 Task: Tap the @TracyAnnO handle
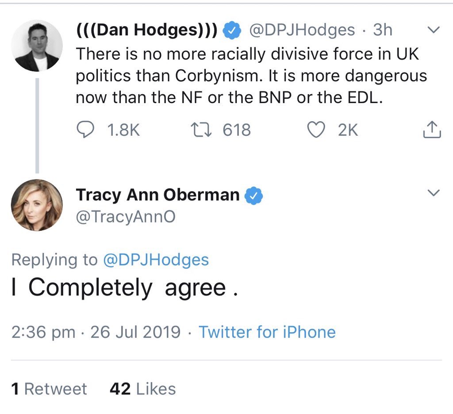(x=126, y=217)
